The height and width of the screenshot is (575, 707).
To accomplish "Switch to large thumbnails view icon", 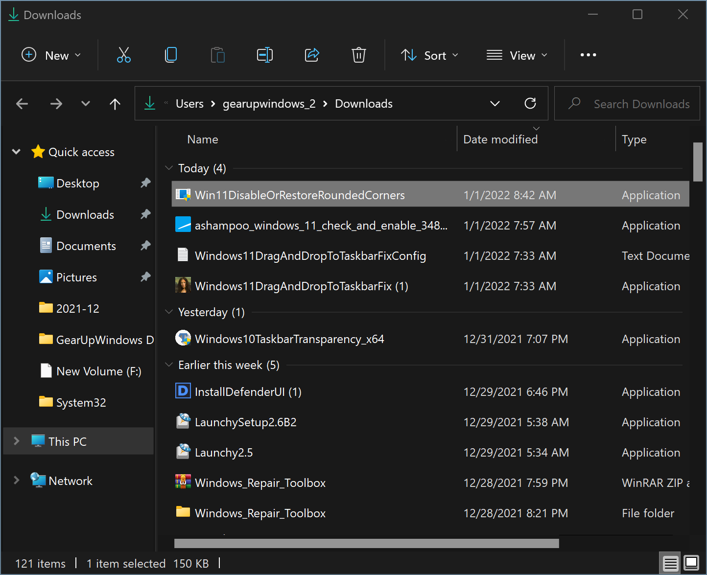I will click(x=691, y=563).
